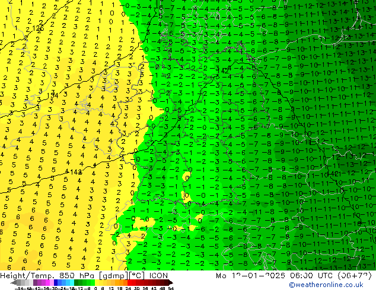Click the "UTC" text in the timestamp

(x=326, y=276)
